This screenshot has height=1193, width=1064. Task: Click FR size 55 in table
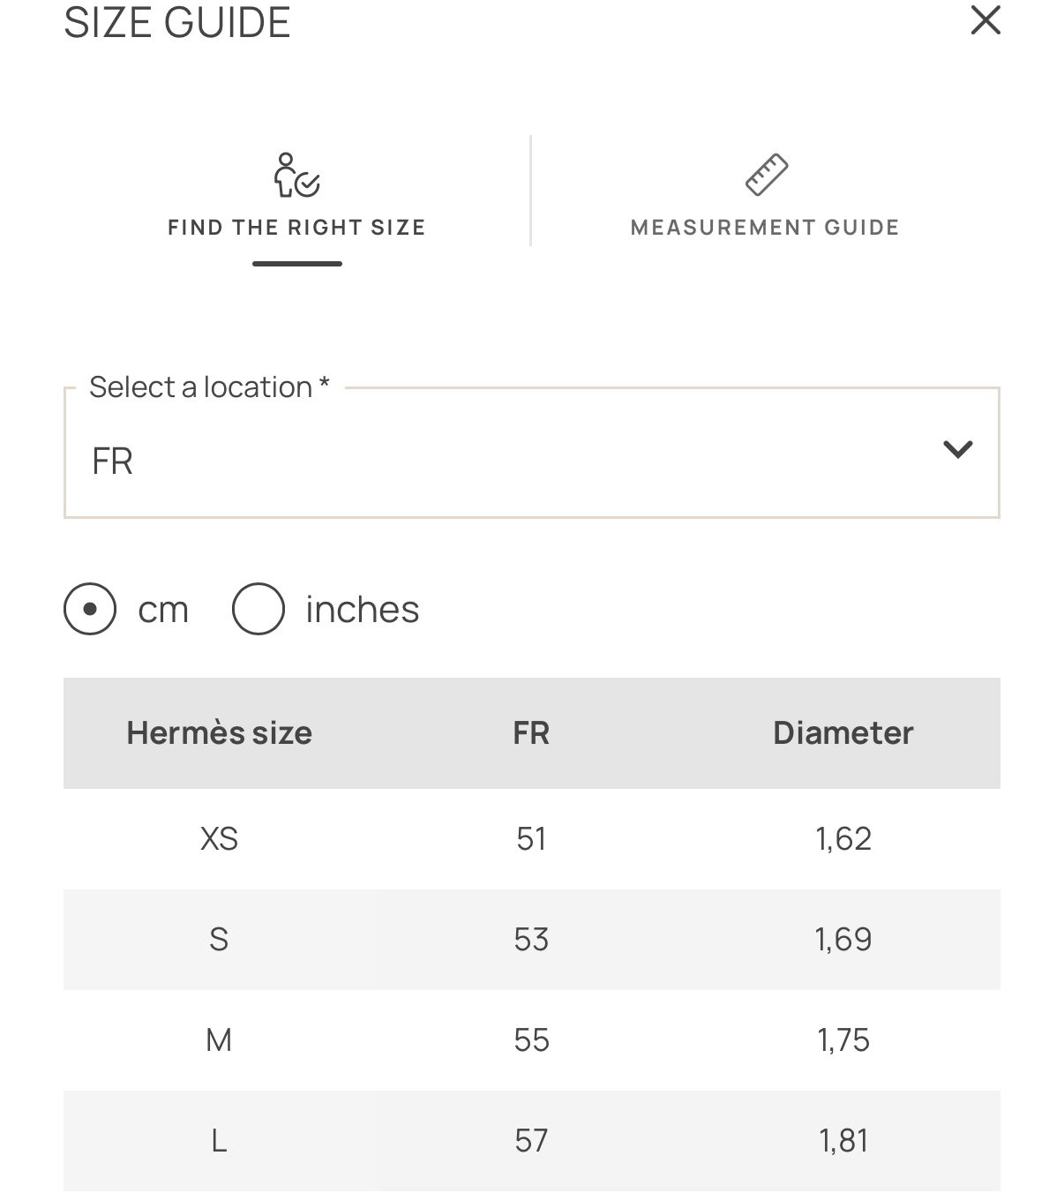coord(531,1040)
